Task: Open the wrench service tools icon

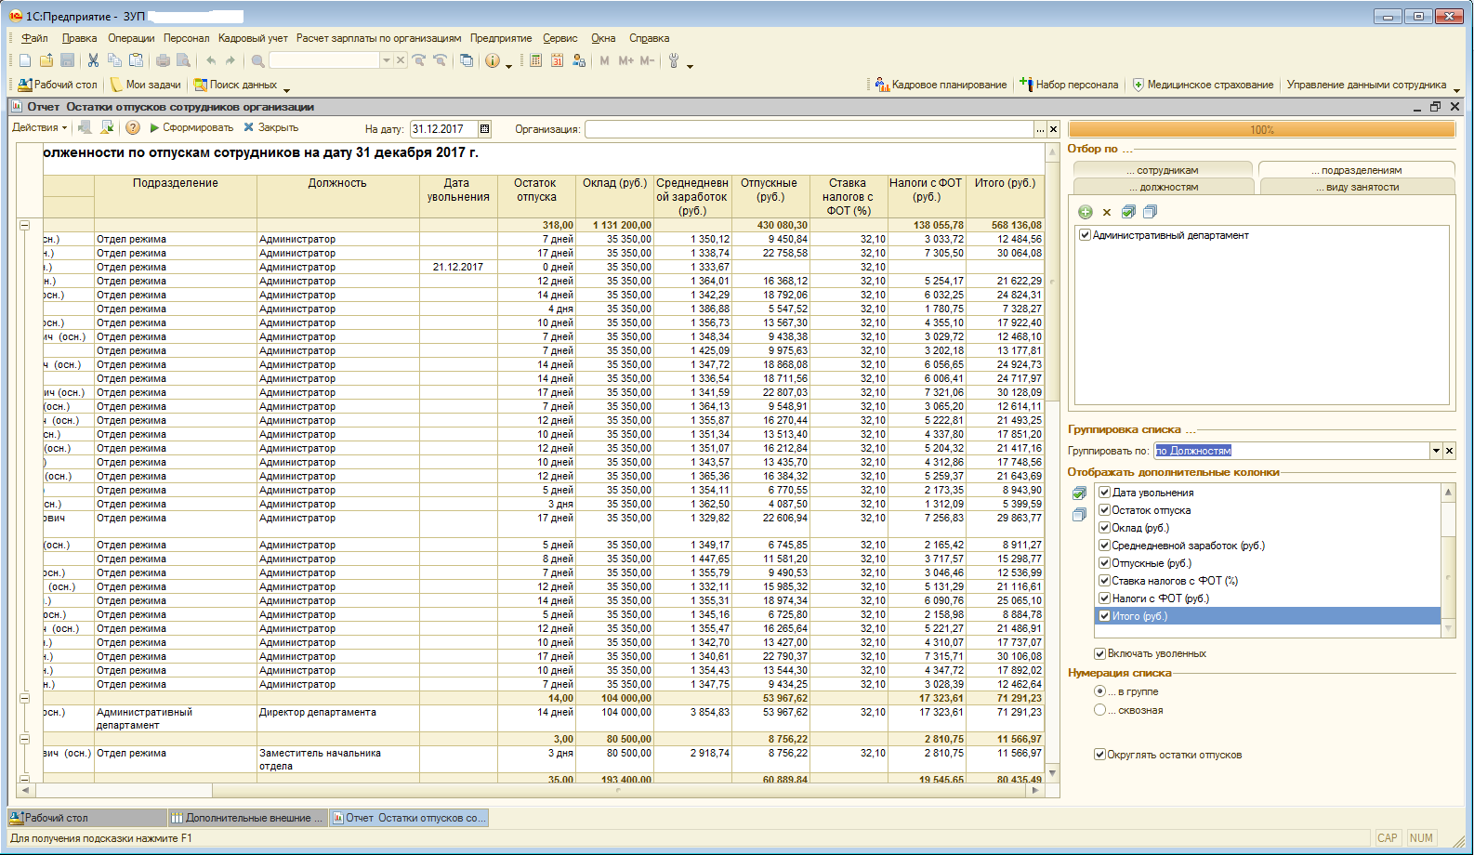Action: coord(674,60)
